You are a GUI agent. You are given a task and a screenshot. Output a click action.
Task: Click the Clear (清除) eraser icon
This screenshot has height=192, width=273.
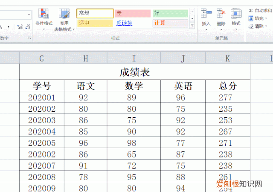[251, 26]
